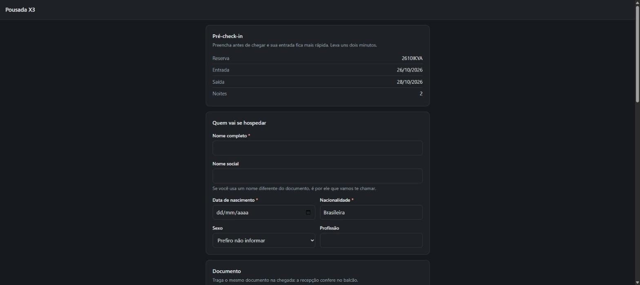Select the reservation code 2610IKYA
Image resolution: width=640 pixels, height=285 pixels.
pyautogui.click(x=412, y=58)
